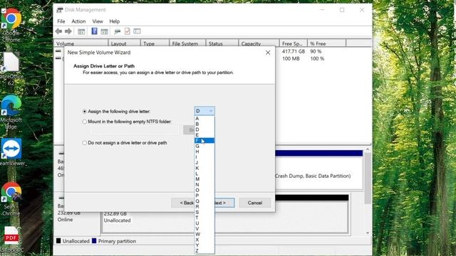Image resolution: width=456 pixels, height=256 pixels.
Task: Click the Back button in wizard
Action: coord(182,203)
